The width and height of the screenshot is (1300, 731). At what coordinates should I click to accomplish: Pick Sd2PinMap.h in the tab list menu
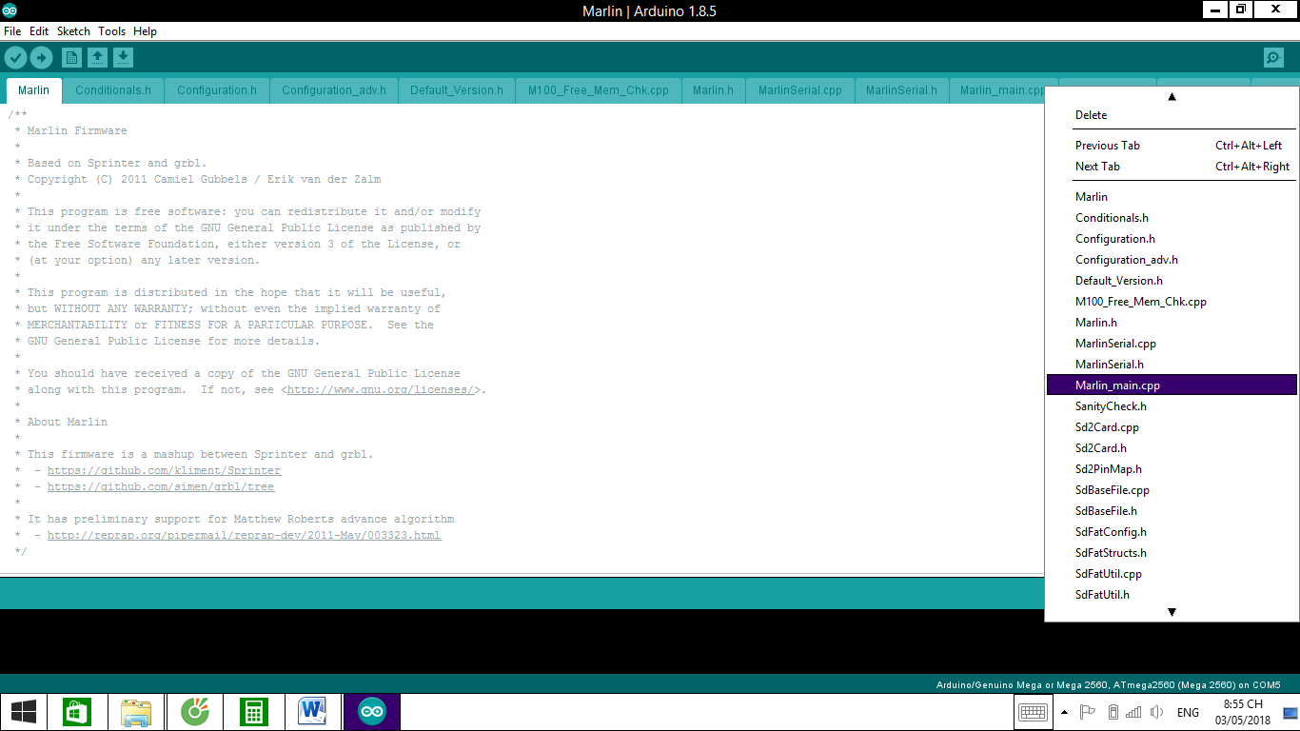pyautogui.click(x=1172, y=469)
